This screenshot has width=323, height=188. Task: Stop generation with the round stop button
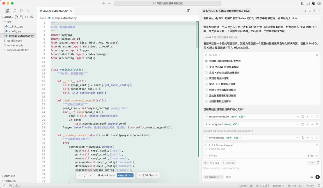pyautogui.click(x=318, y=177)
